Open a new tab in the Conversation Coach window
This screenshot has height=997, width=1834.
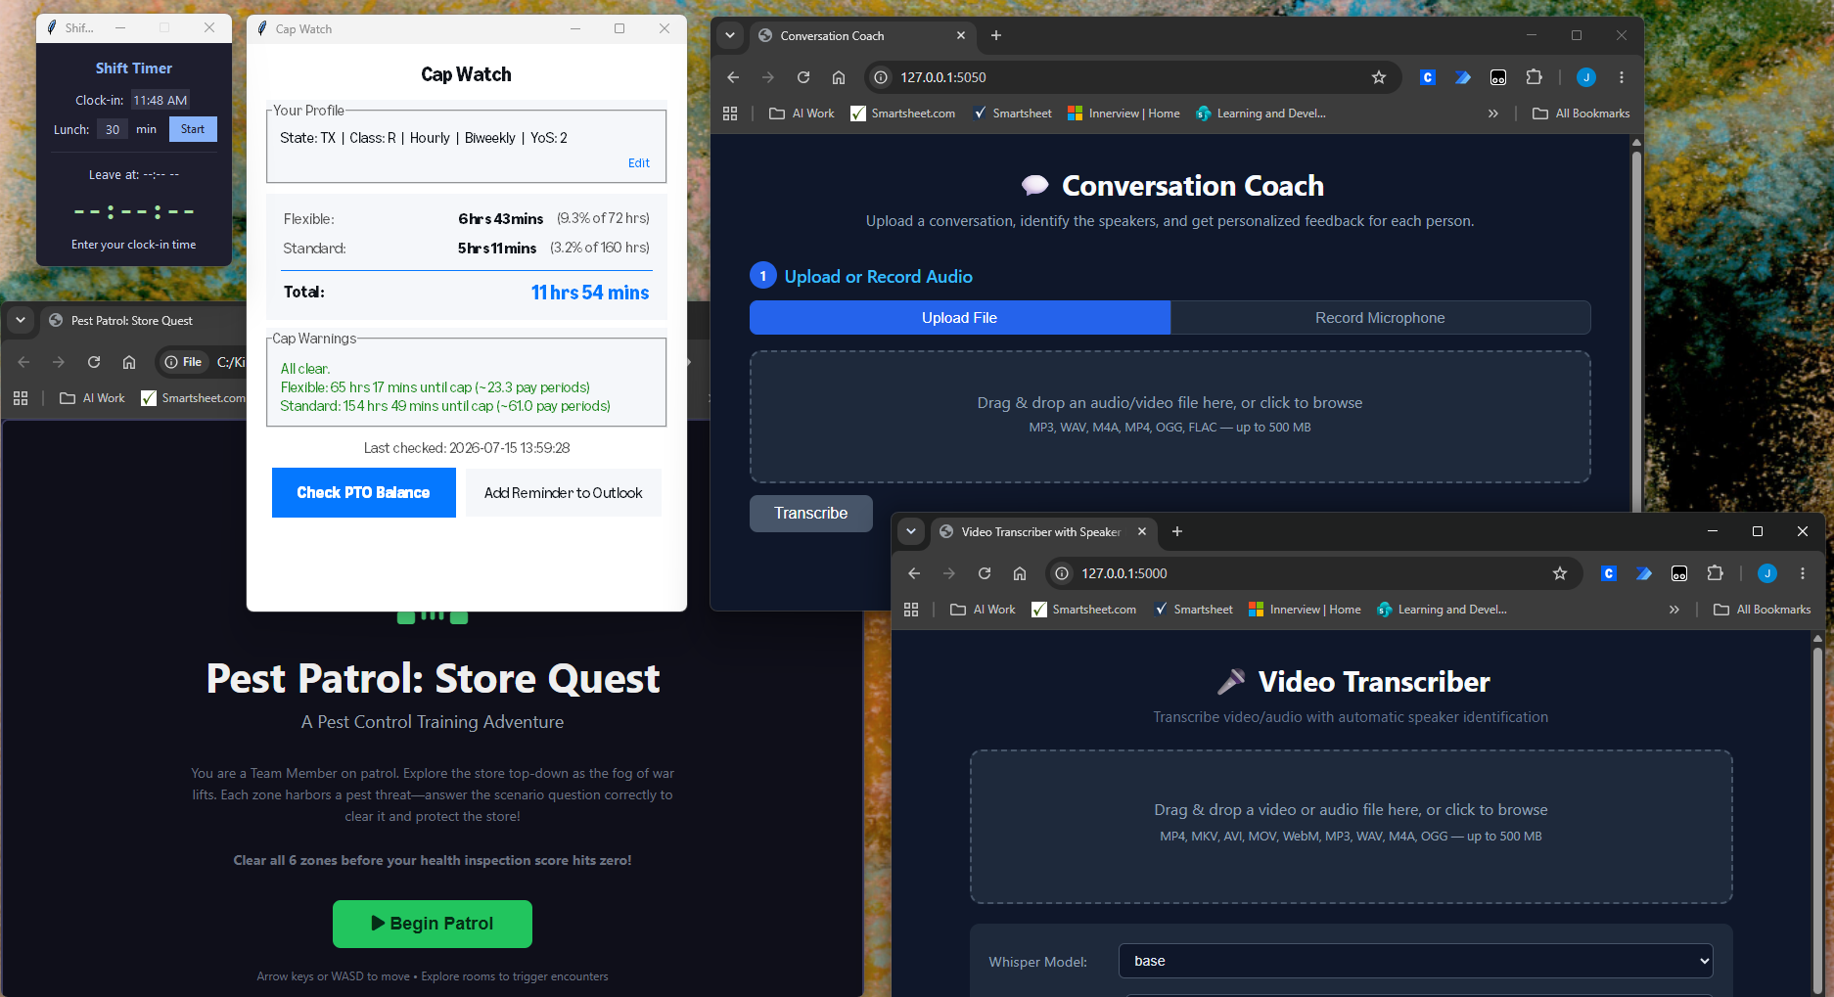(996, 35)
